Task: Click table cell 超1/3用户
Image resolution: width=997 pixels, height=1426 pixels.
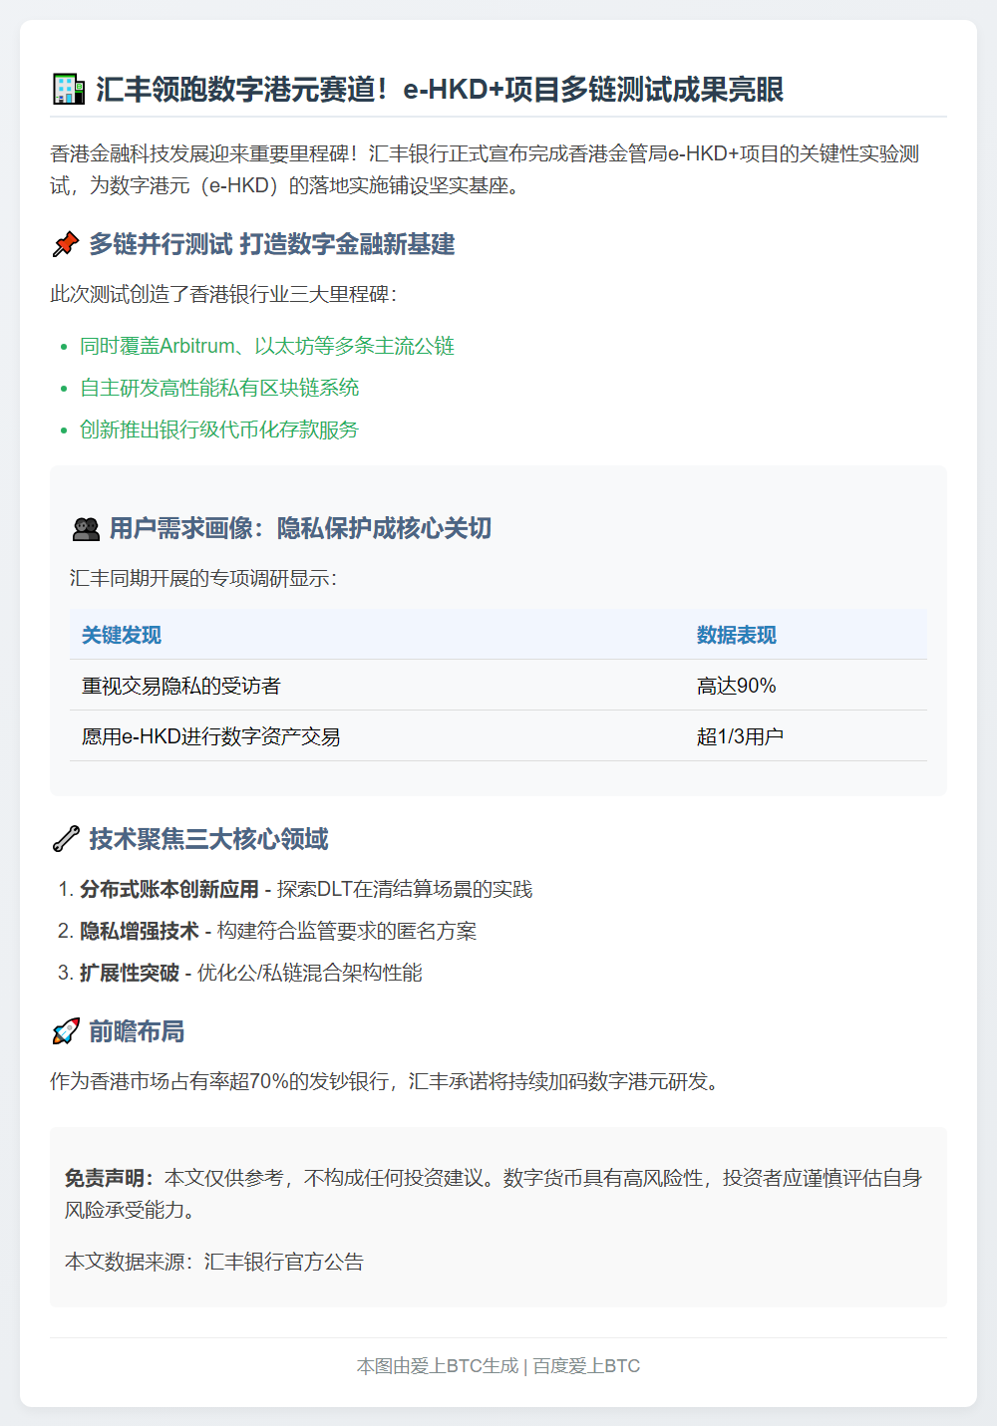Action: point(740,736)
